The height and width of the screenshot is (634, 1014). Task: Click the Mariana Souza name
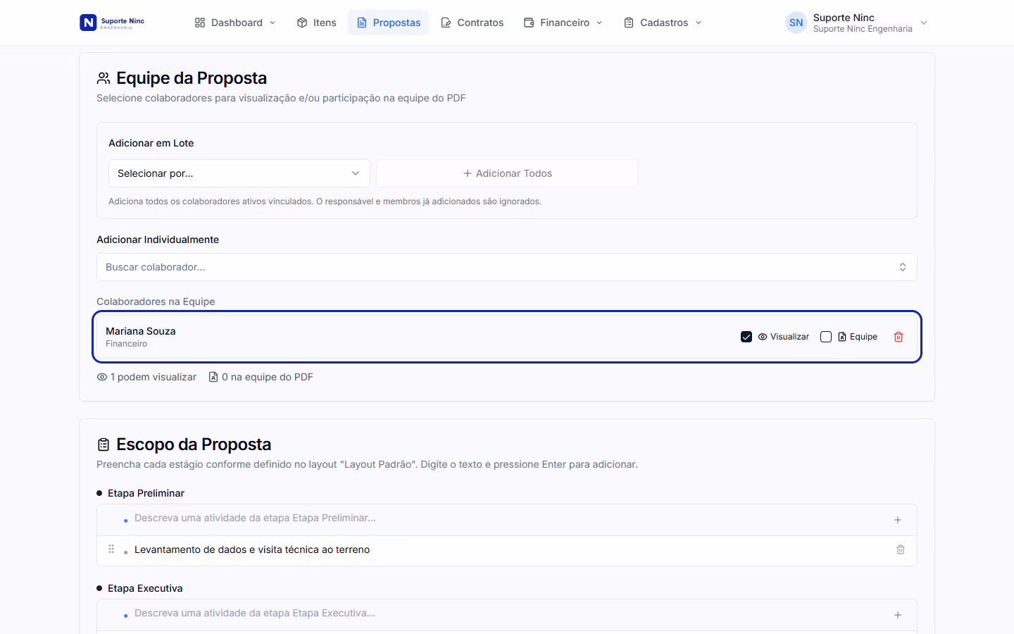point(141,331)
